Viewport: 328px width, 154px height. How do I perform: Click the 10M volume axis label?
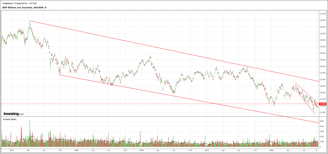322,142
